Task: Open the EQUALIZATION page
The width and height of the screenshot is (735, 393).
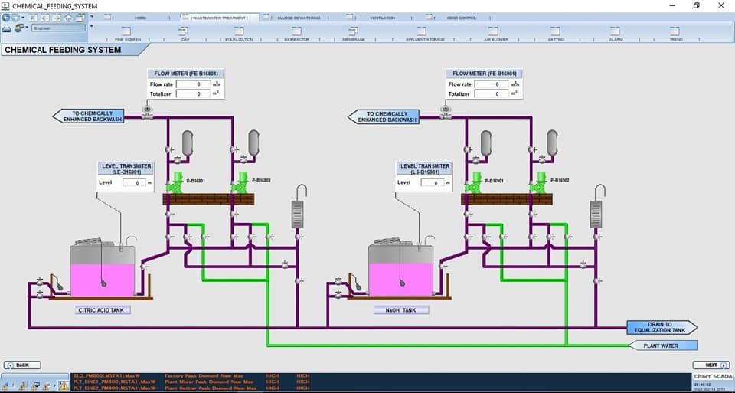Action: [x=239, y=34]
